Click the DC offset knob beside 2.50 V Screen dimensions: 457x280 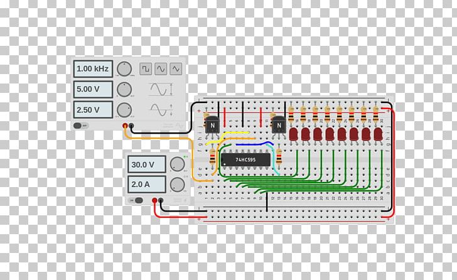(125, 109)
